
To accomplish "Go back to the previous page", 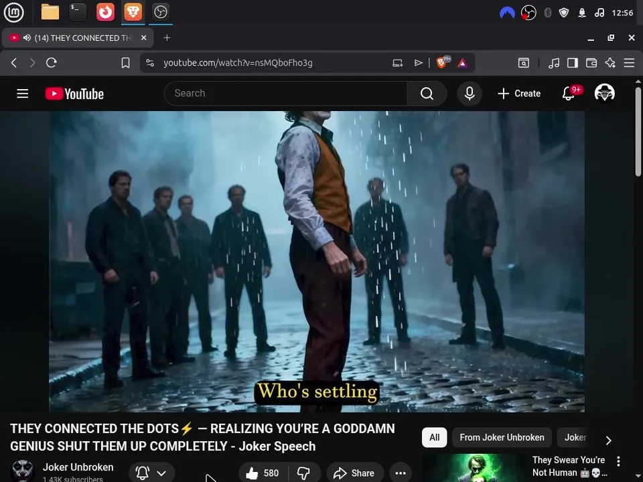I will (14, 63).
